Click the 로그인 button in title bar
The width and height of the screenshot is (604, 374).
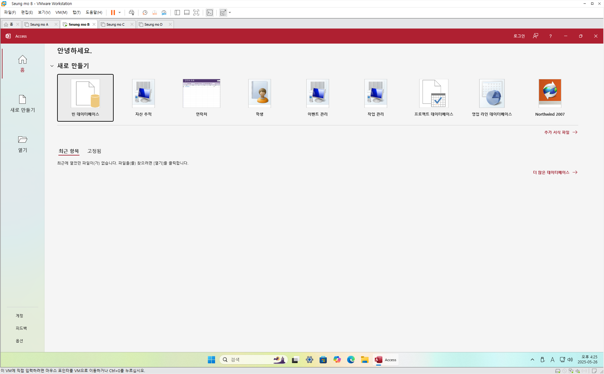pos(519,36)
